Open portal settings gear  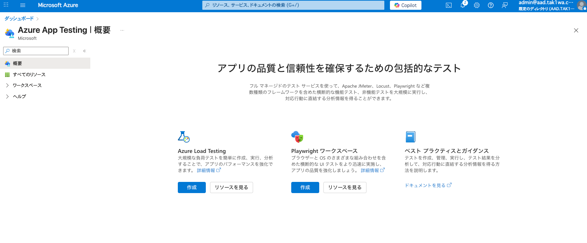coord(477,5)
